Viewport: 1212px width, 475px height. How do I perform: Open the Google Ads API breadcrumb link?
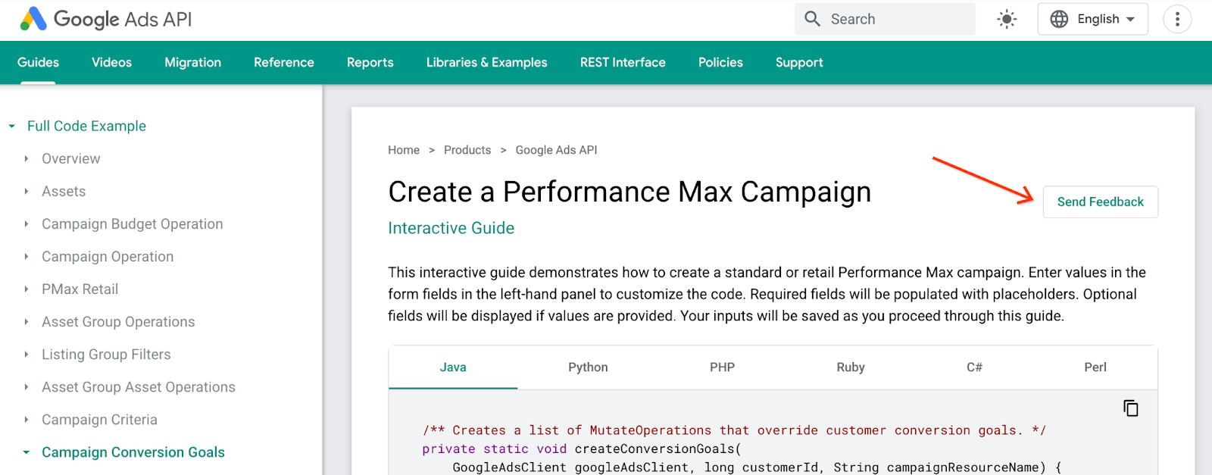pyautogui.click(x=556, y=150)
